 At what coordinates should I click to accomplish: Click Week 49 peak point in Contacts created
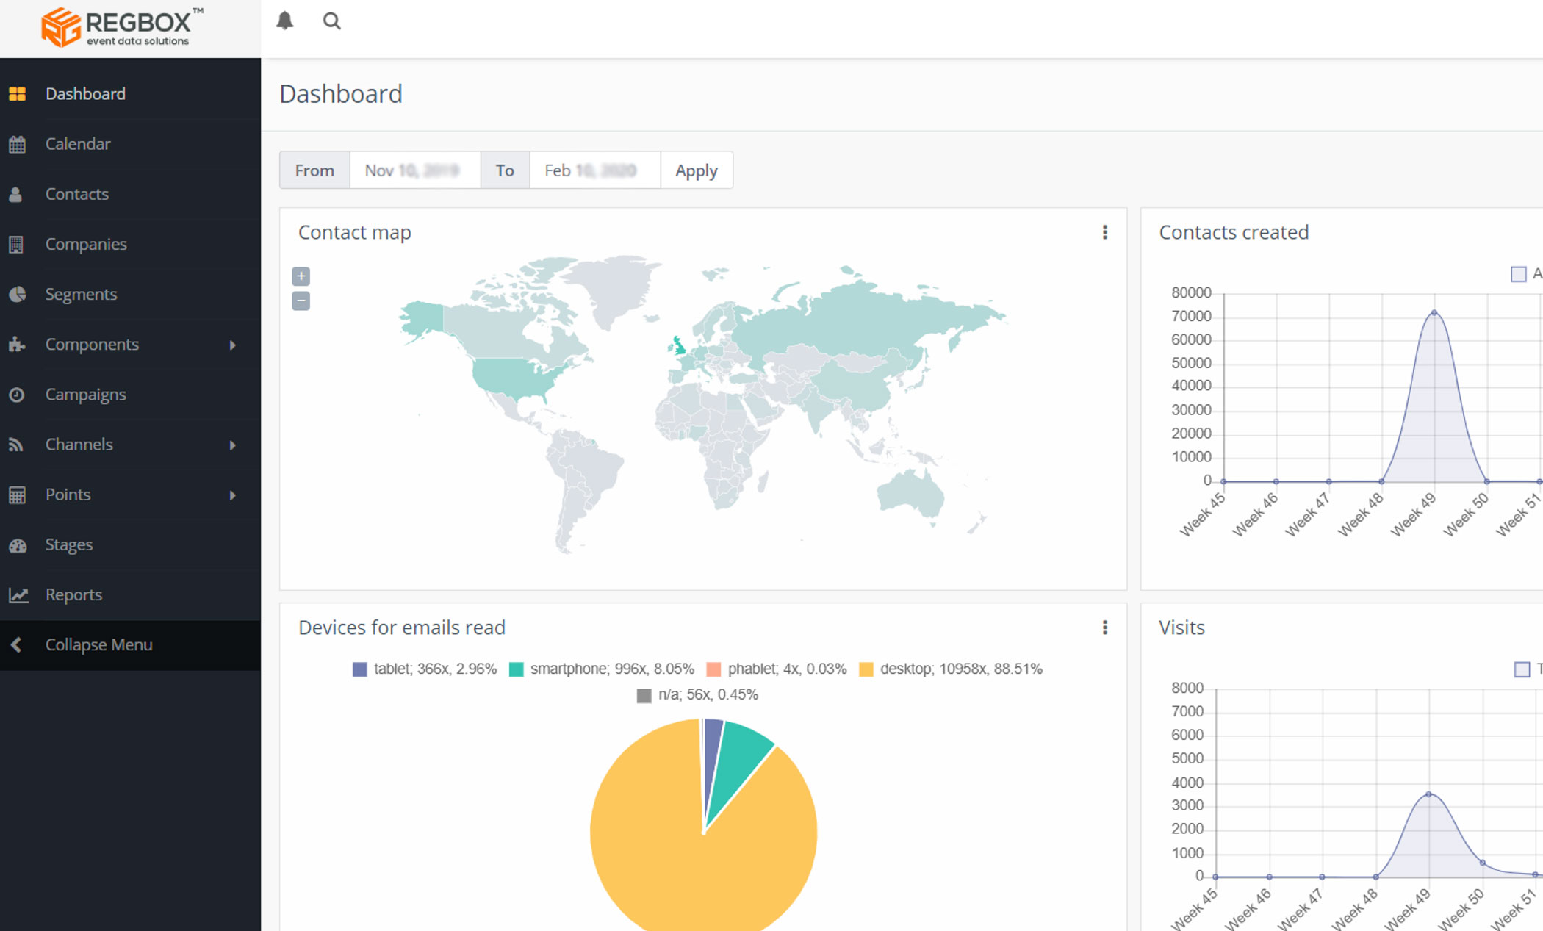coord(1434,313)
